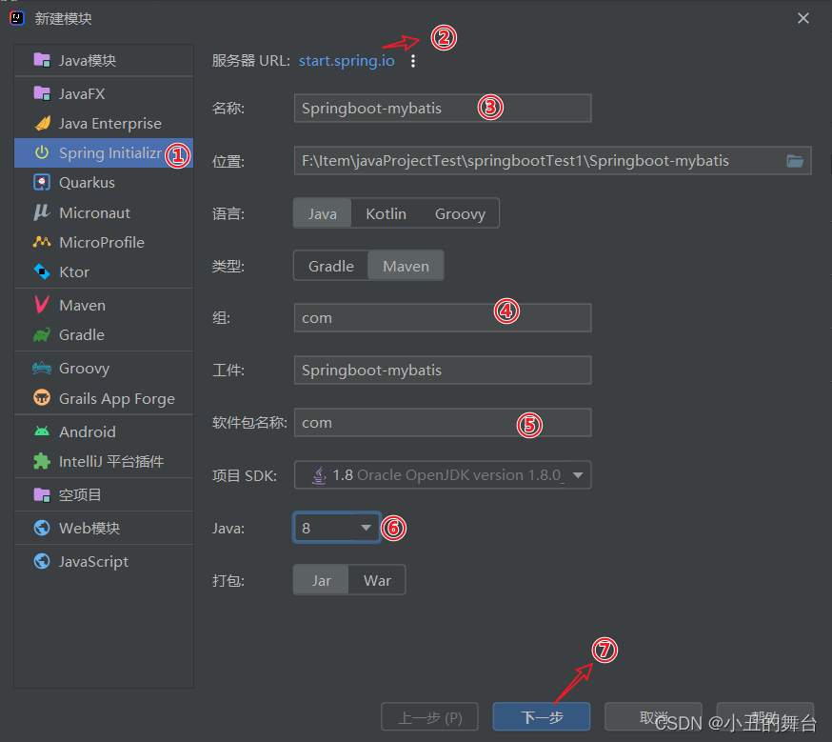
Task: Click the Groovy icon in sidebar
Action: pyautogui.click(x=42, y=368)
